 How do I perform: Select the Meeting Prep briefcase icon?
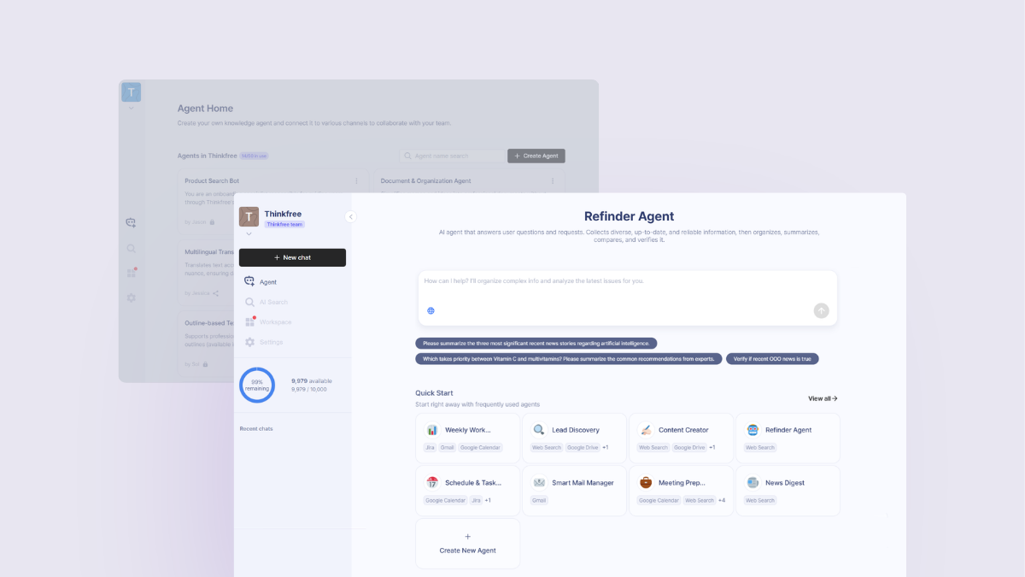click(x=645, y=481)
